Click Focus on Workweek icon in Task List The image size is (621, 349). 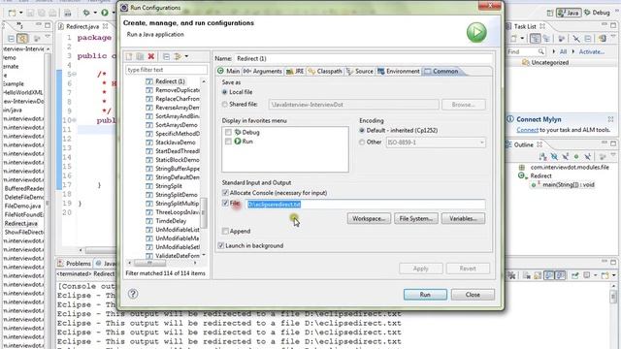click(x=561, y=39)
